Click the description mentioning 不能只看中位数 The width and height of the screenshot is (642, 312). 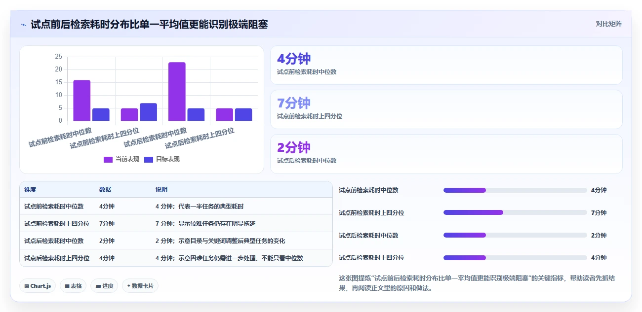(229, 258)
